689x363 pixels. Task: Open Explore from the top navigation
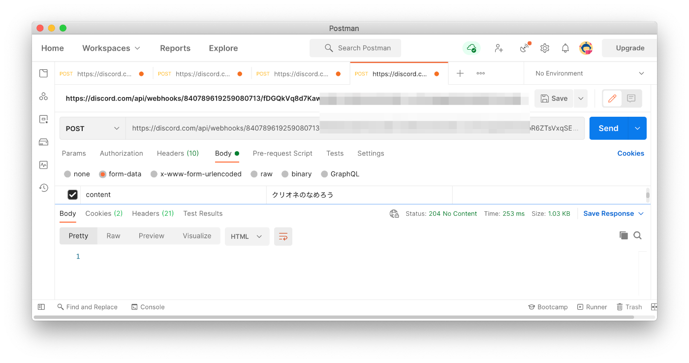click(x=223, y=48)
